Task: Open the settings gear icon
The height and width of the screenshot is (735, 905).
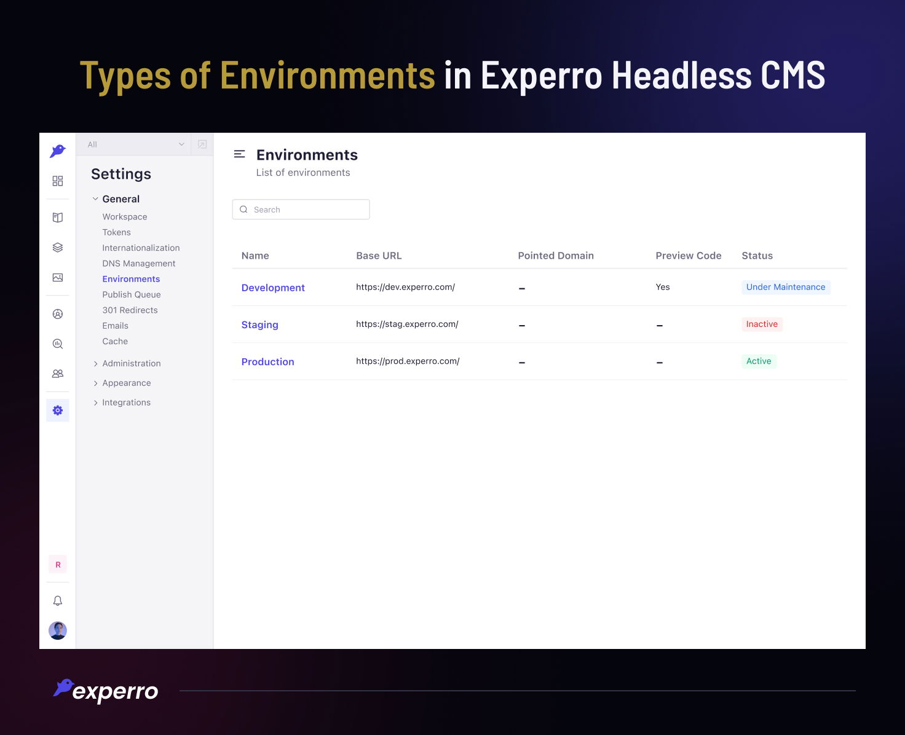Action: click(x=58, y=410)
